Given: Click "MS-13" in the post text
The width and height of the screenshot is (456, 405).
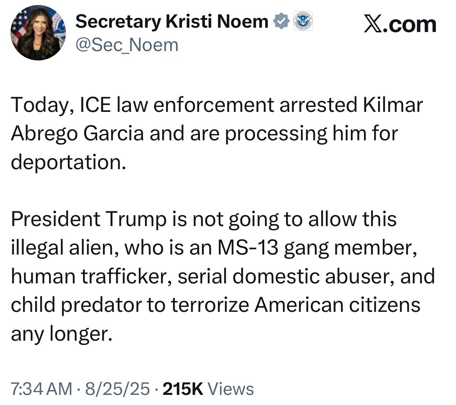Looking at the screenshot, I should pos(248,248).
